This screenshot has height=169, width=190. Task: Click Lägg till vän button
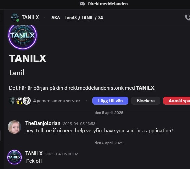(x=110, y=101)
